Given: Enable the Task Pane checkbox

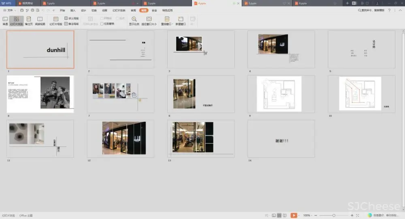Looking at the screenshot, I should pyautogui.click(x=102, y=24).
